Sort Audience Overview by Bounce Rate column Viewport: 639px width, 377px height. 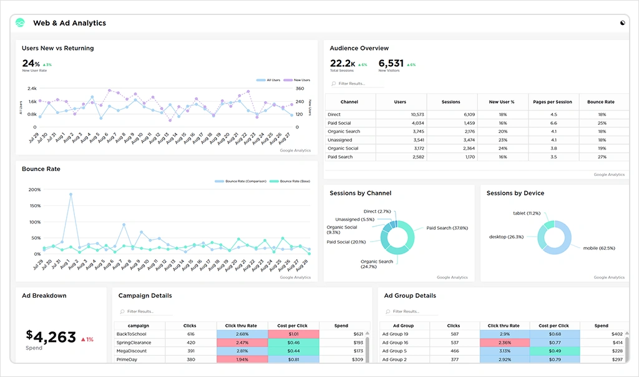[x=601, y=102]
